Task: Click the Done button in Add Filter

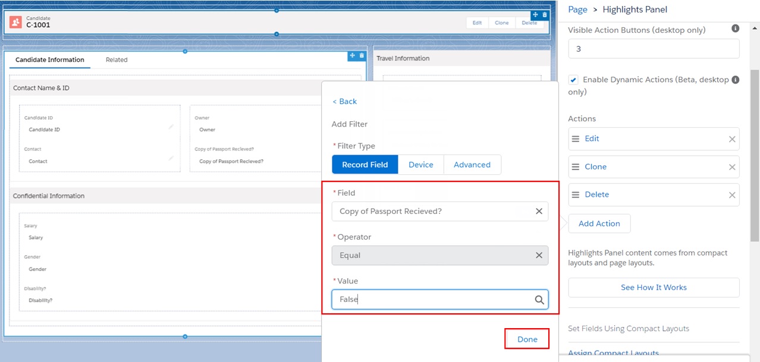Action: coord(526,338)
